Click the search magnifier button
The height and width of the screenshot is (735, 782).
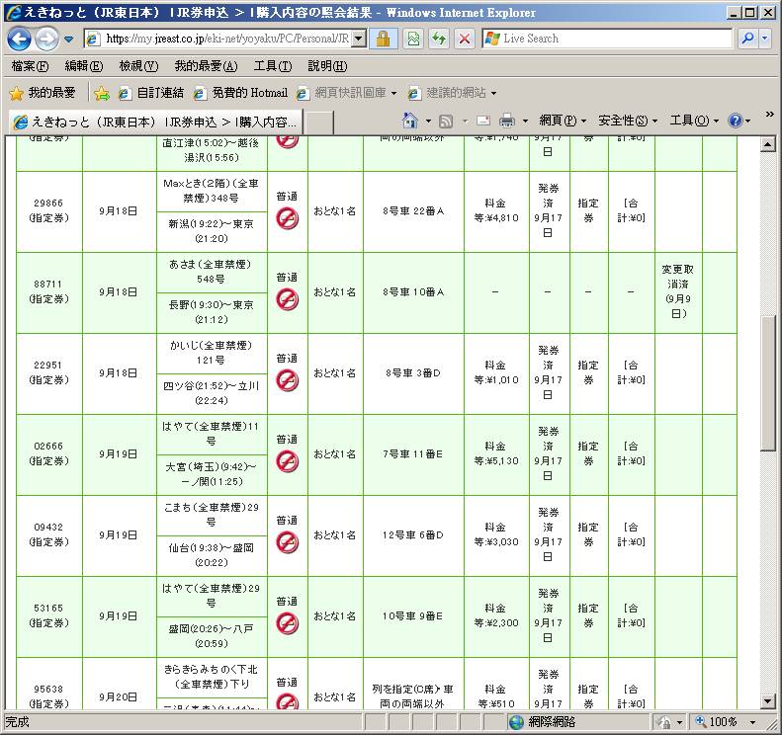click(747, 39)
